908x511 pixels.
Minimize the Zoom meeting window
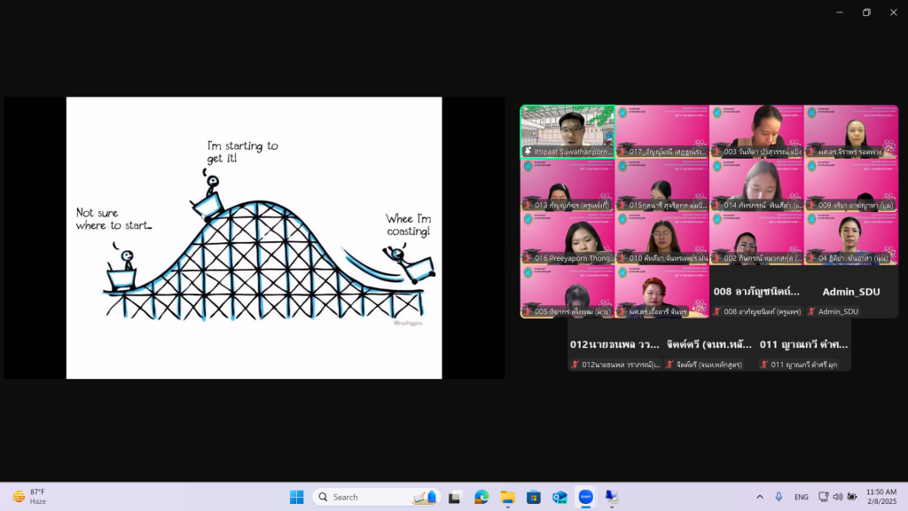coord(839,12)
